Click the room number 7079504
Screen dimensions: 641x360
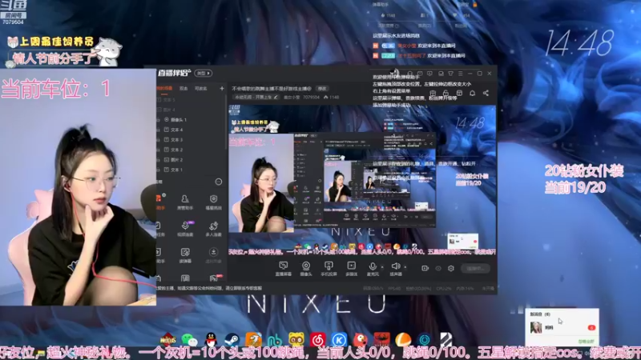pyautogui.click(x=311, y=97)
